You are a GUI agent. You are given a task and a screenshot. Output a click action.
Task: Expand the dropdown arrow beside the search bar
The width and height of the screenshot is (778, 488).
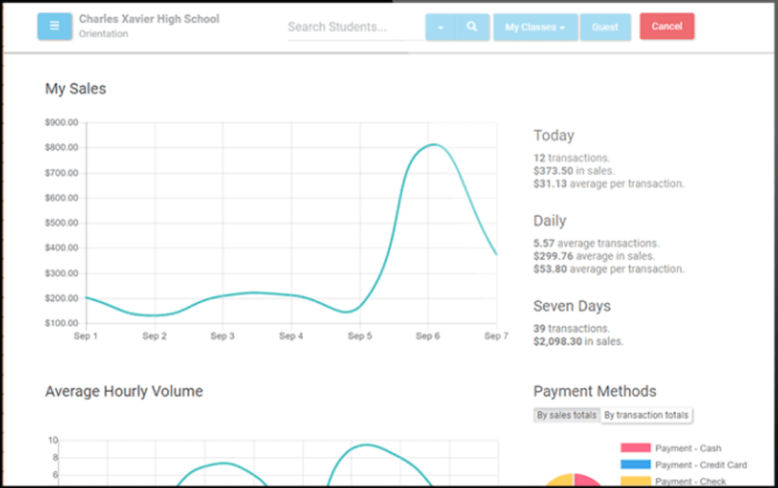click(440, 26)
